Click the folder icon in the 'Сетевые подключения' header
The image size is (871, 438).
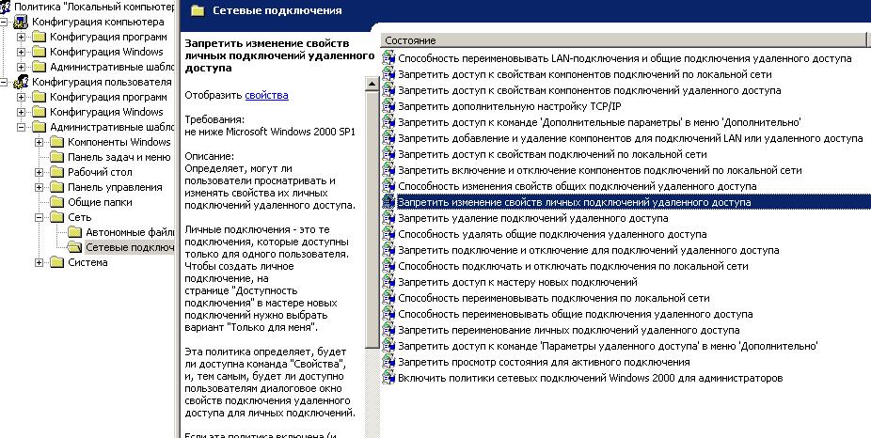pos(197,11)
